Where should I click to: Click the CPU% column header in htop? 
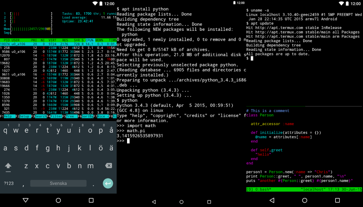[90, 40]
